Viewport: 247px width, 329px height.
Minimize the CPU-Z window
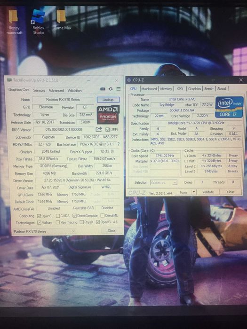tap(213, 80)
